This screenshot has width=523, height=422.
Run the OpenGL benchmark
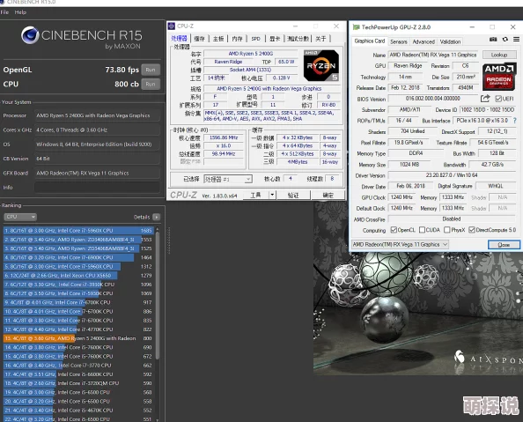coord(151,70)
